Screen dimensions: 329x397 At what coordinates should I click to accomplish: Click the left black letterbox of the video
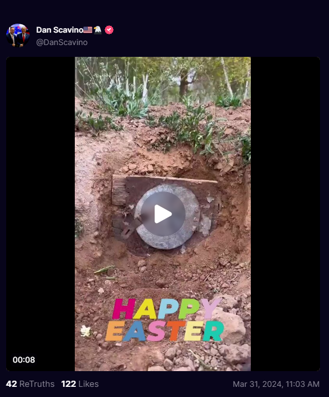pyautogui.click(x=40, y=214)
